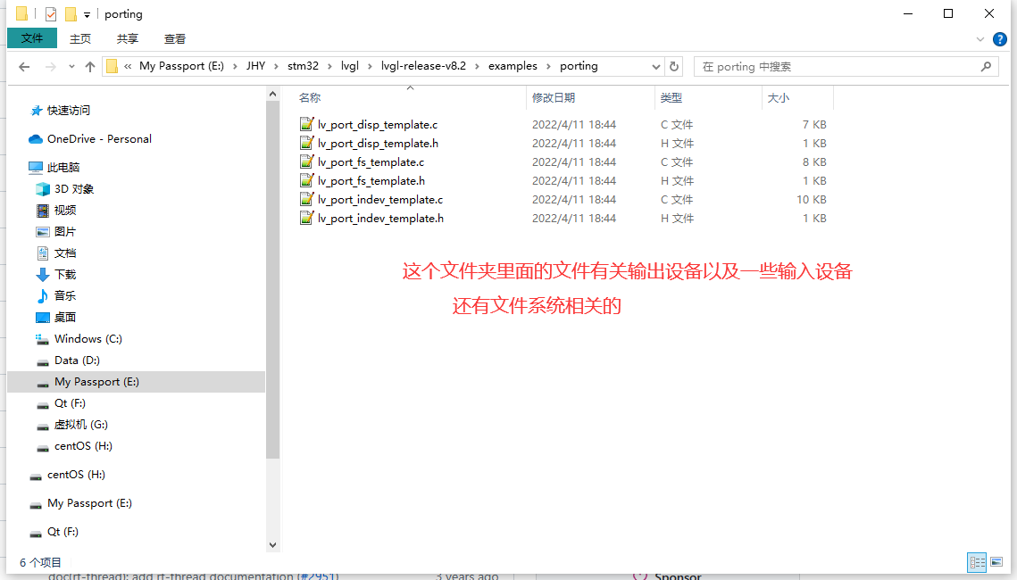Open the 主页 ribbon tab
Screen dimensions: 1017x580
[80, 39]
